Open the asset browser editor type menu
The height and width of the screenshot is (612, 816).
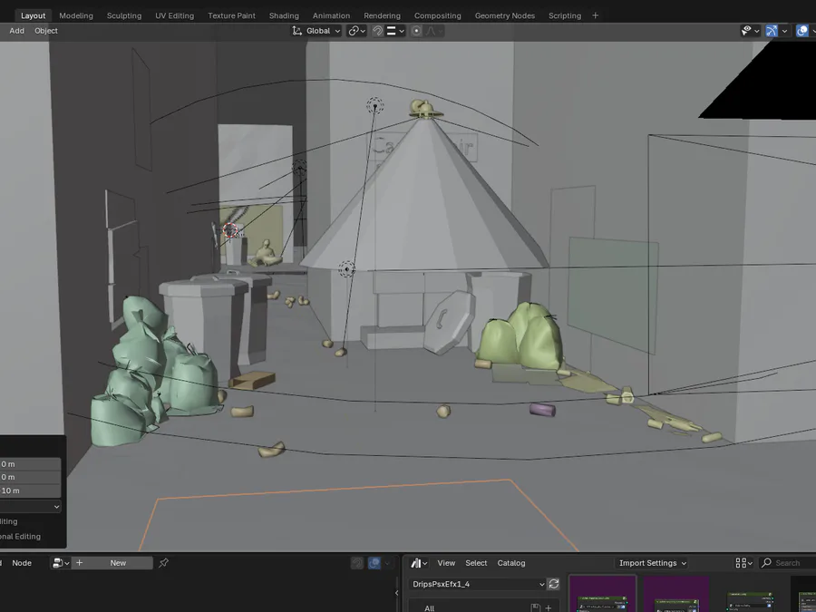(x=418, y=563)
